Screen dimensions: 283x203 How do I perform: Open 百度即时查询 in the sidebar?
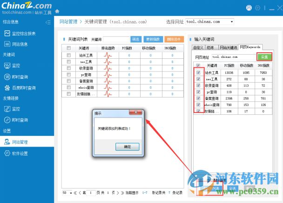pos(20,88)
